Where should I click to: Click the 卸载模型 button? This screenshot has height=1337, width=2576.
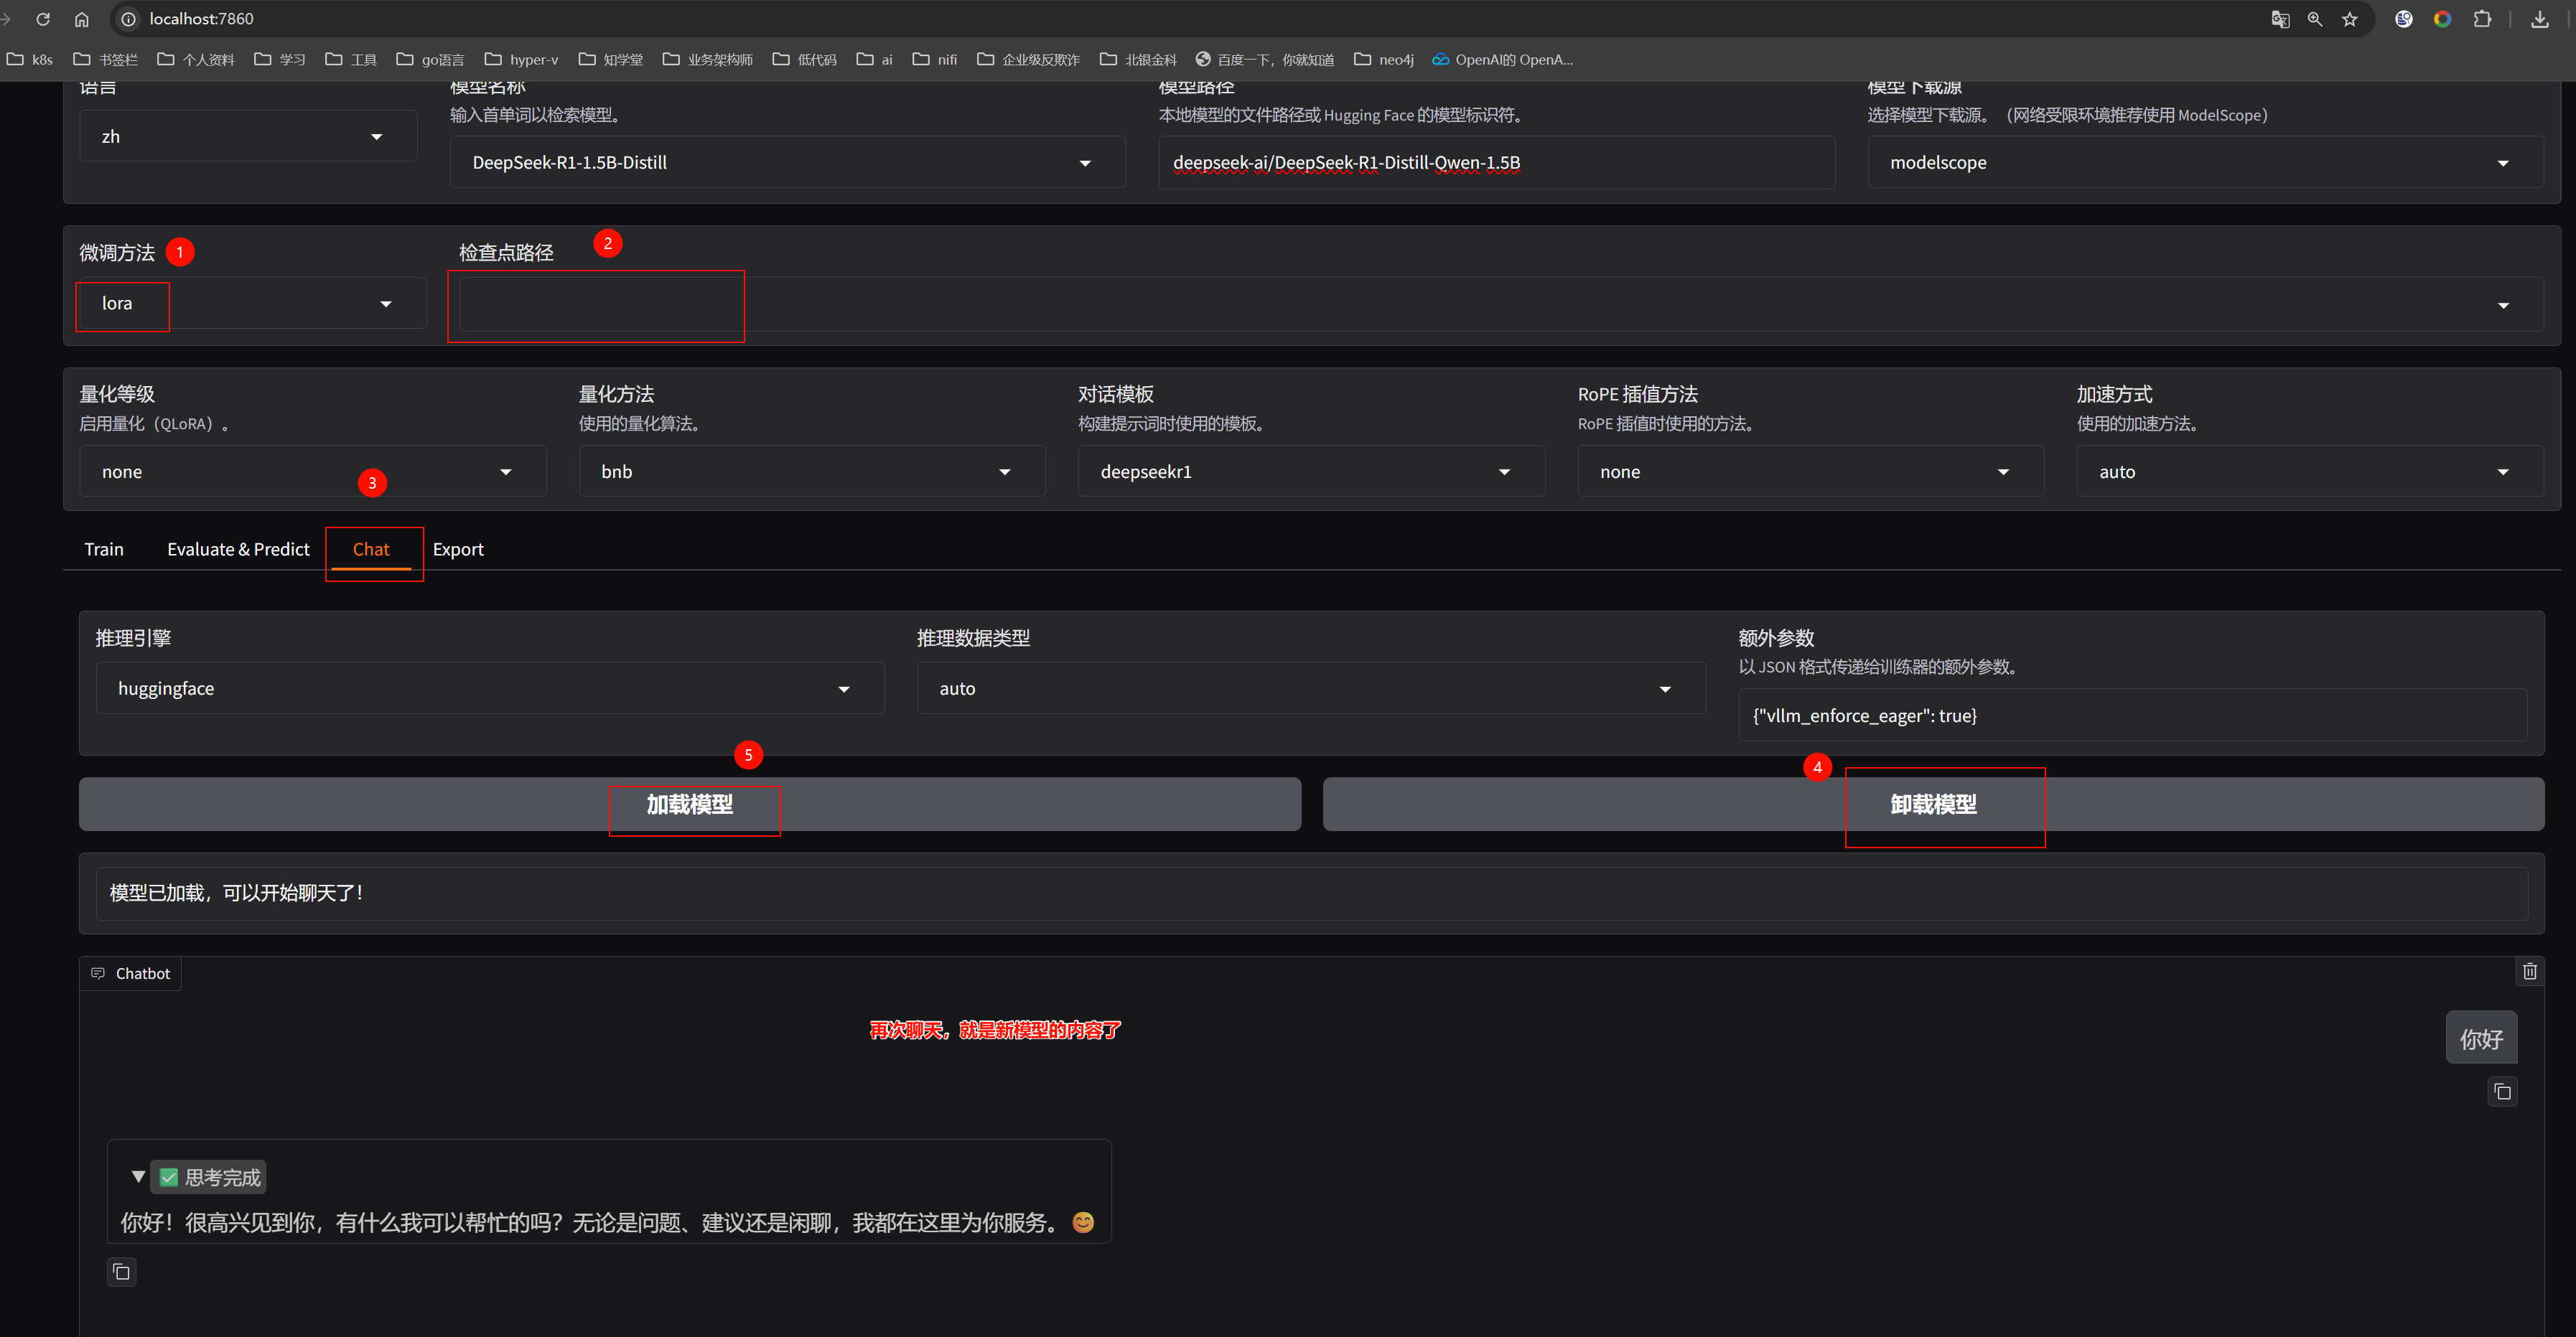point(1932,804)
